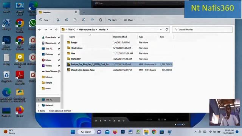Screen dimensions: 242x136
Task: Open Adobe Photoshop desktop shortcut
Action: pyautogui.click(x=6, y=43)
